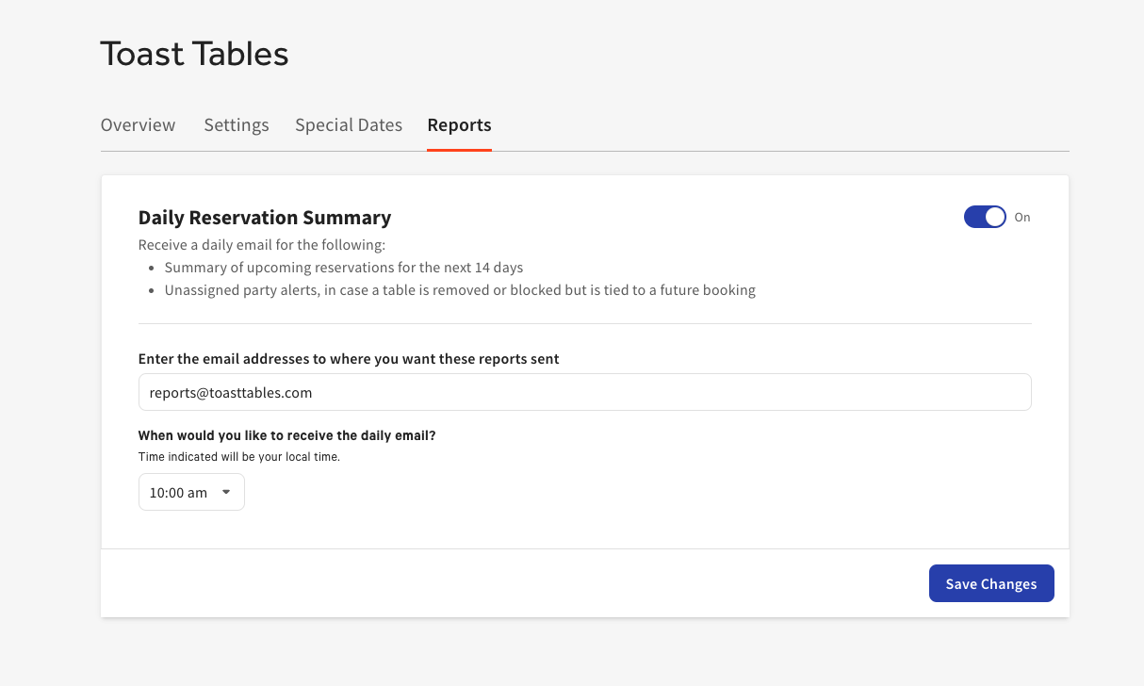
Task: Open the Overview tab
Action: (138, 125)
